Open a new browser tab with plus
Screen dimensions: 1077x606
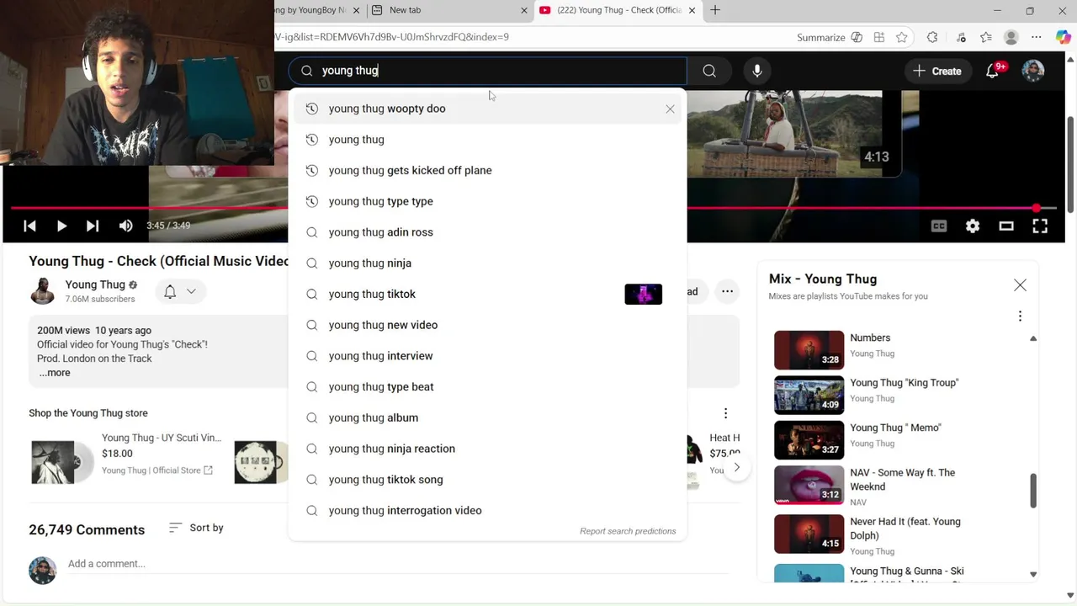[715, 10]
